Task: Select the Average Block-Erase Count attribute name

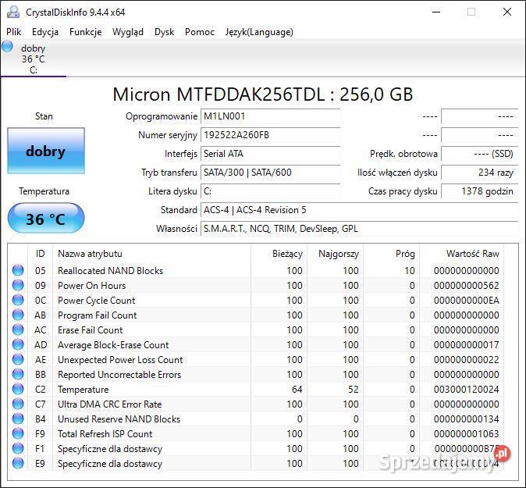Action: tap(113, 344)
